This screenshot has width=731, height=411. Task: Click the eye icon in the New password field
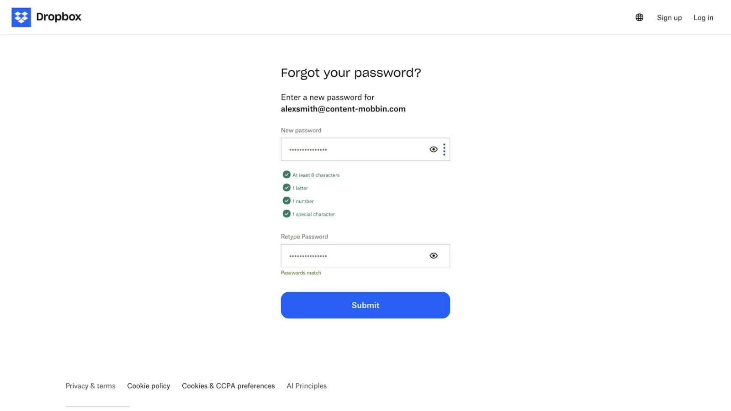433,149
